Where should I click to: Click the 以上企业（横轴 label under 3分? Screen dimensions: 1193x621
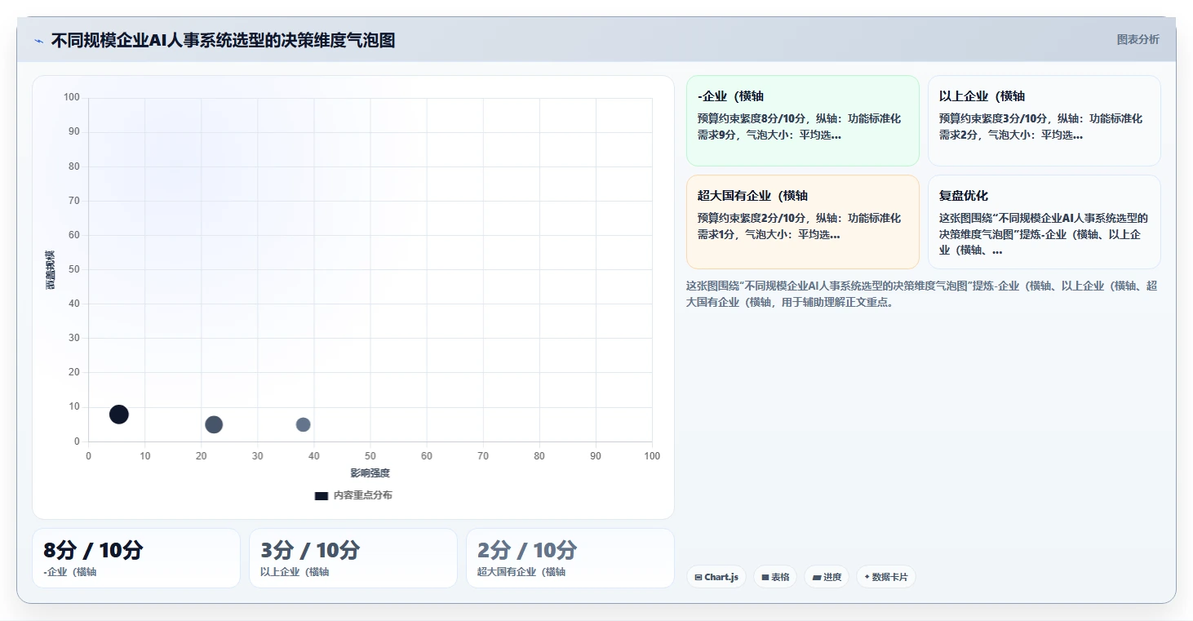pyautogui.click(x=295, y=572)
